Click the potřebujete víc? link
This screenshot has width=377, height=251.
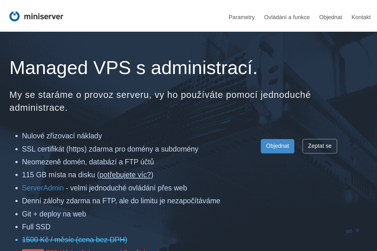pyautogui.click(x=125, y=175)
